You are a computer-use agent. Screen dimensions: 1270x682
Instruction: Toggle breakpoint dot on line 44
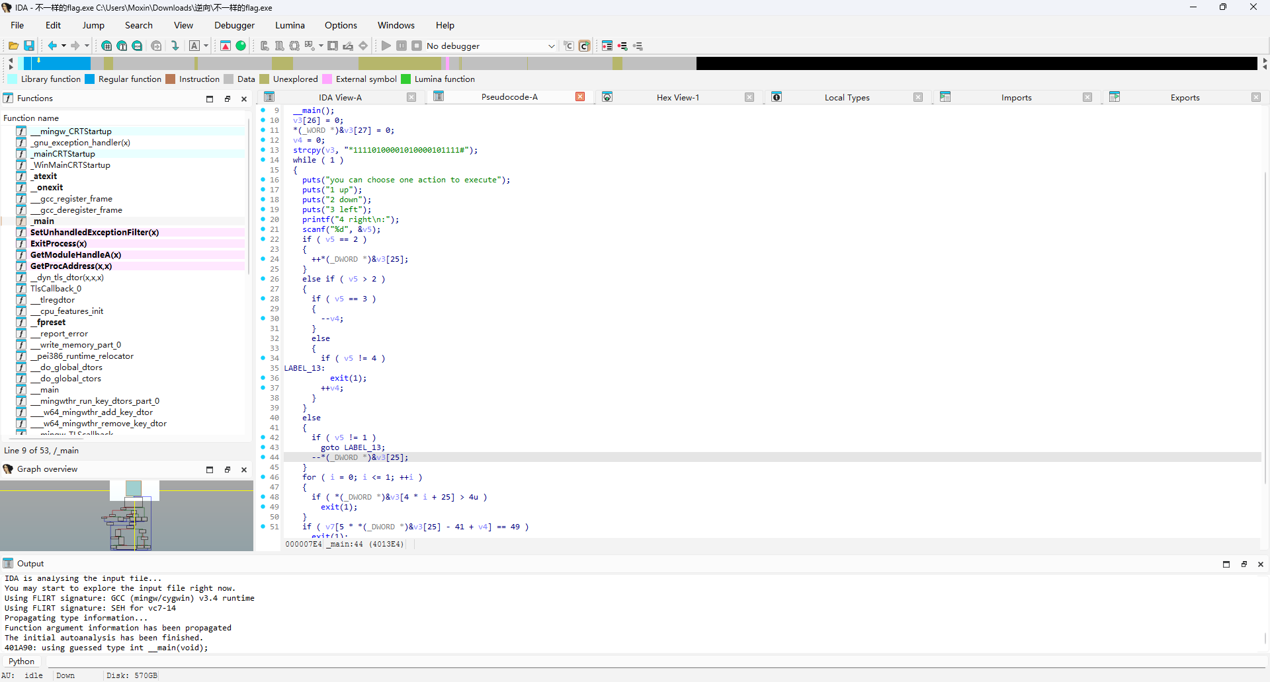(x=263, y=457)
